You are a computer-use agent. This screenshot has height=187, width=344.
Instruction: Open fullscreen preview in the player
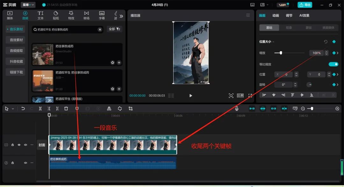[250, 96]
